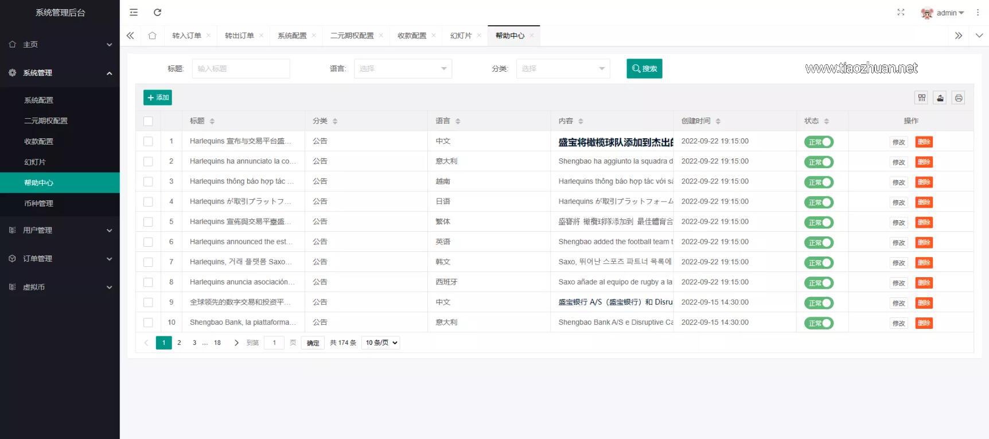Open 币种管理 in the sidebar
Screen dimensions: 989x439
point(38,203)
